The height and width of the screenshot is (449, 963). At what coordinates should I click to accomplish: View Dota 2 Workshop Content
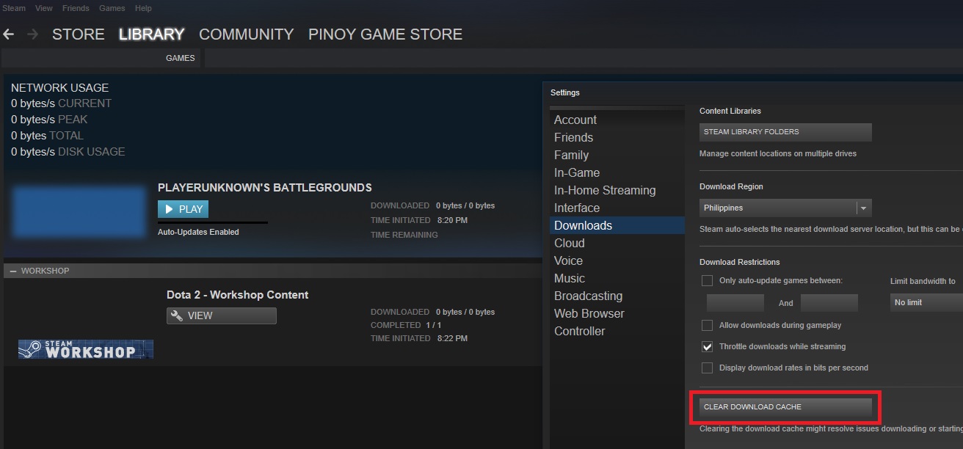coord(222,315)
